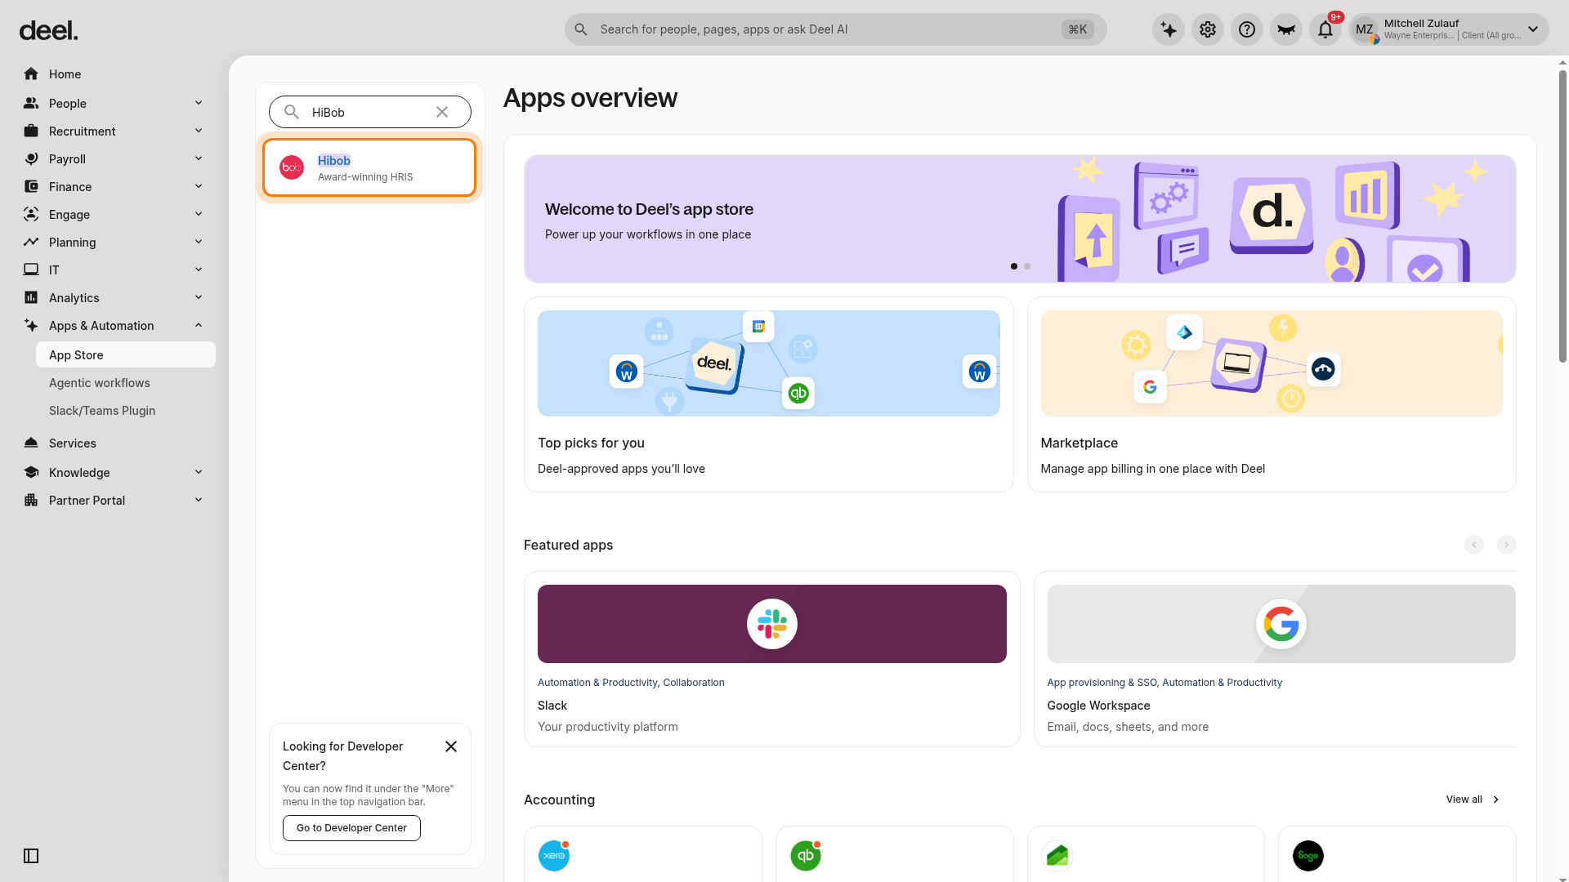Open the Top picks for you card
Screen dimensions: 1569x882
click(768, 394)
